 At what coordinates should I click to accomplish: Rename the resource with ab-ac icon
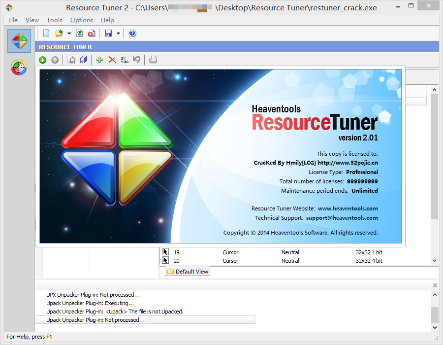(125, 60)
